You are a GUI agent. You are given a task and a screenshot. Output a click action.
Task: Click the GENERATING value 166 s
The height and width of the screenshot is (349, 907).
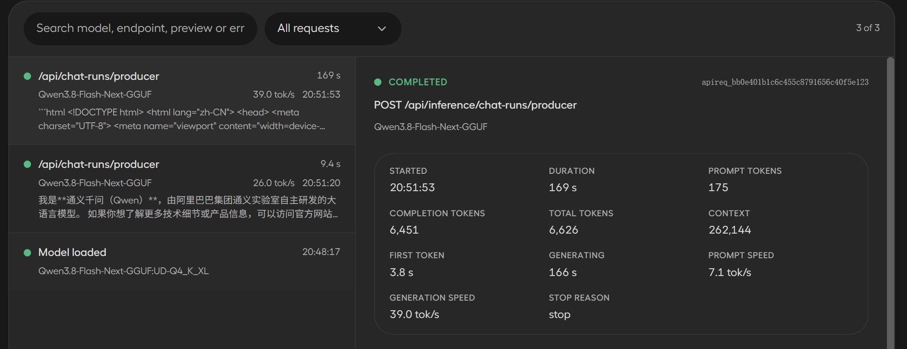coord(563,272)
